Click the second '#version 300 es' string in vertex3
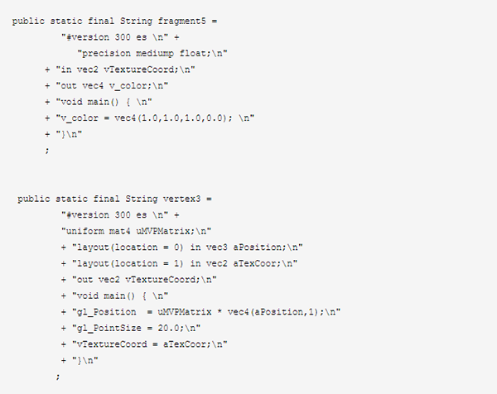This screenshot has height=394, width=497. [x=115, y=215]
